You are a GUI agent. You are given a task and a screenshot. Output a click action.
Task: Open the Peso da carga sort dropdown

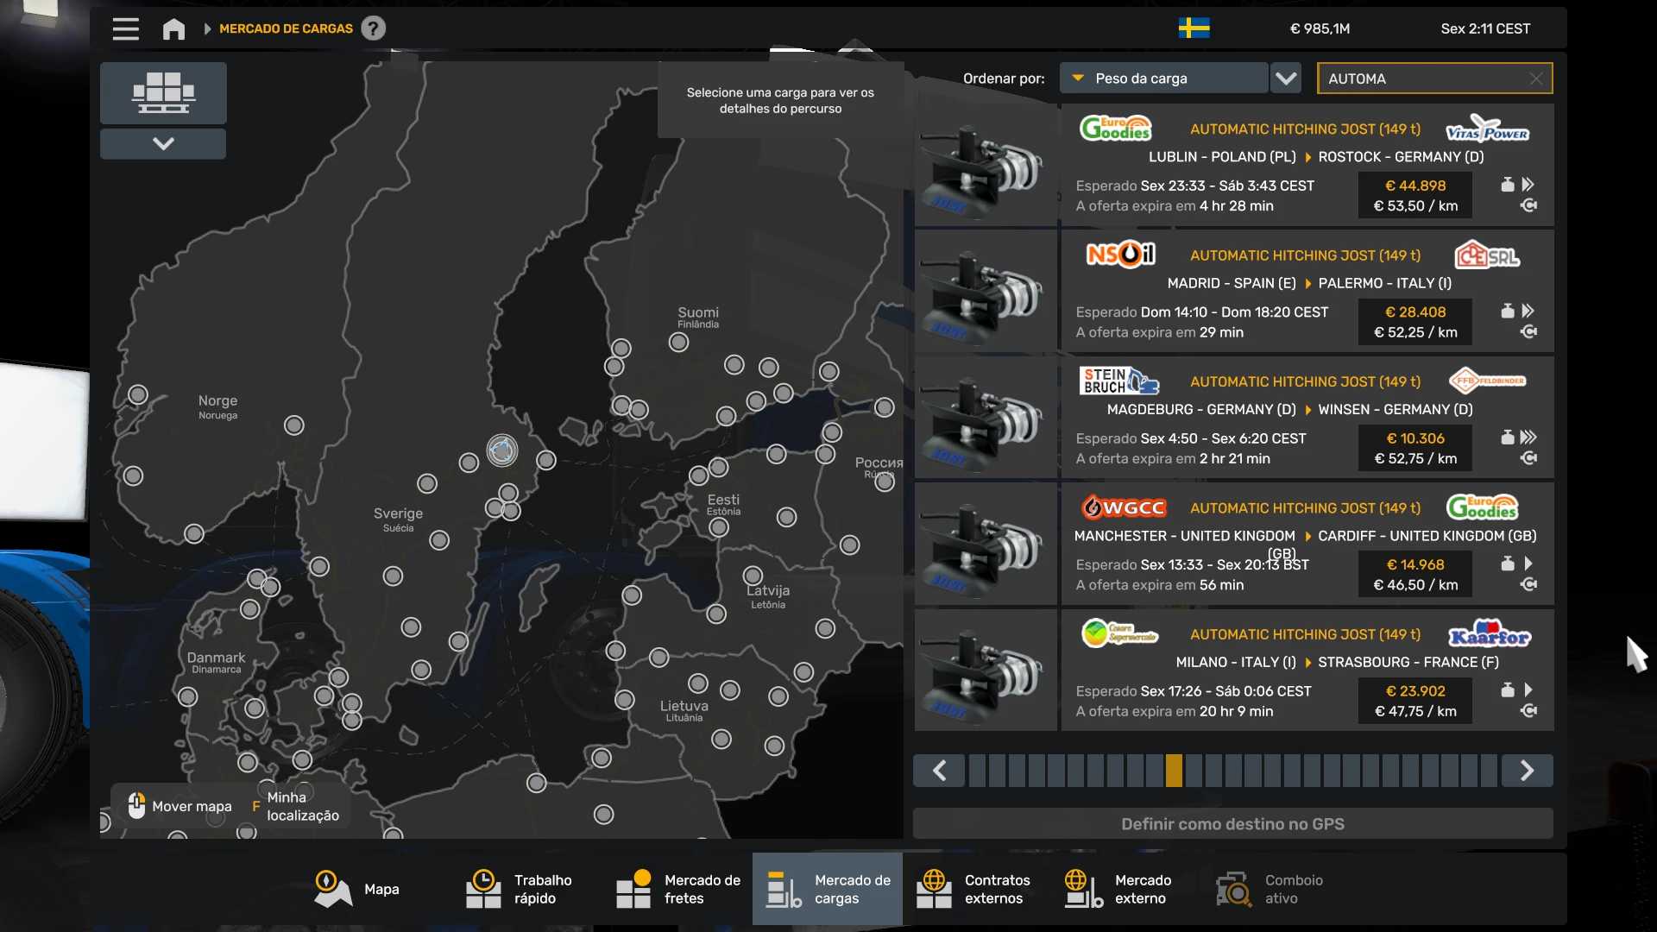(x=1163, y=79)
